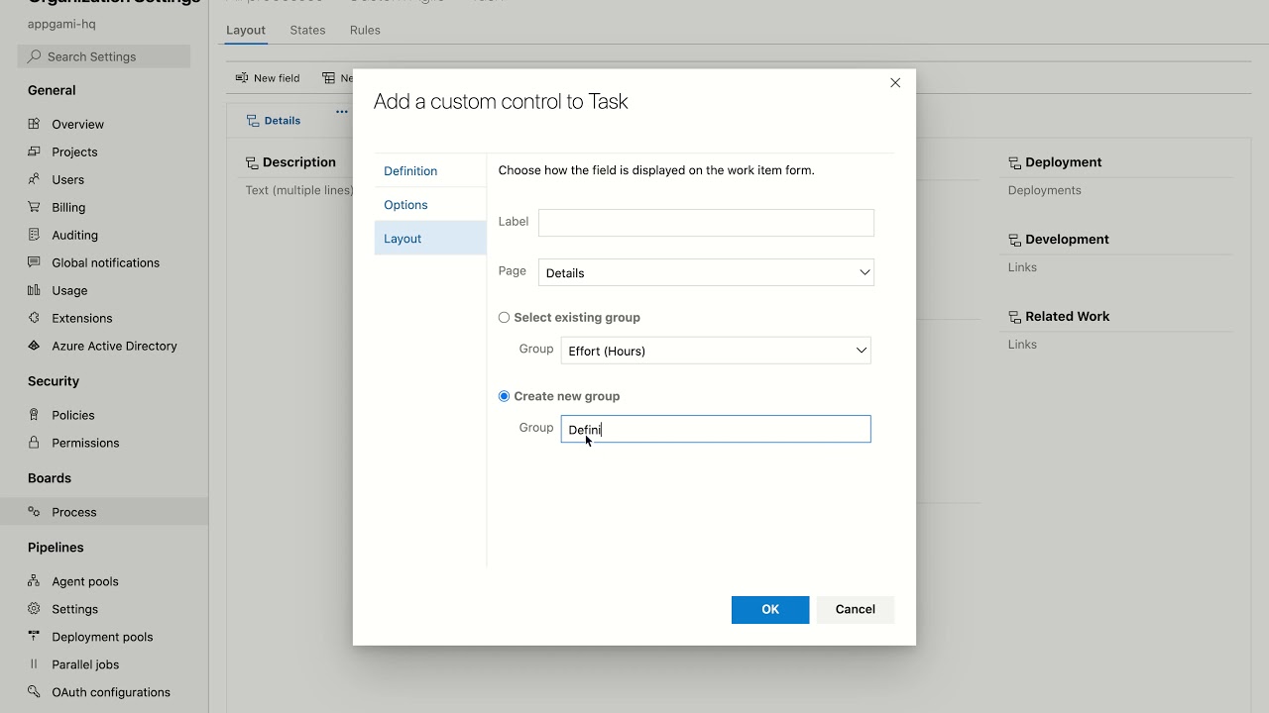Click the OAuth configurations key icon

coord(34,692)
